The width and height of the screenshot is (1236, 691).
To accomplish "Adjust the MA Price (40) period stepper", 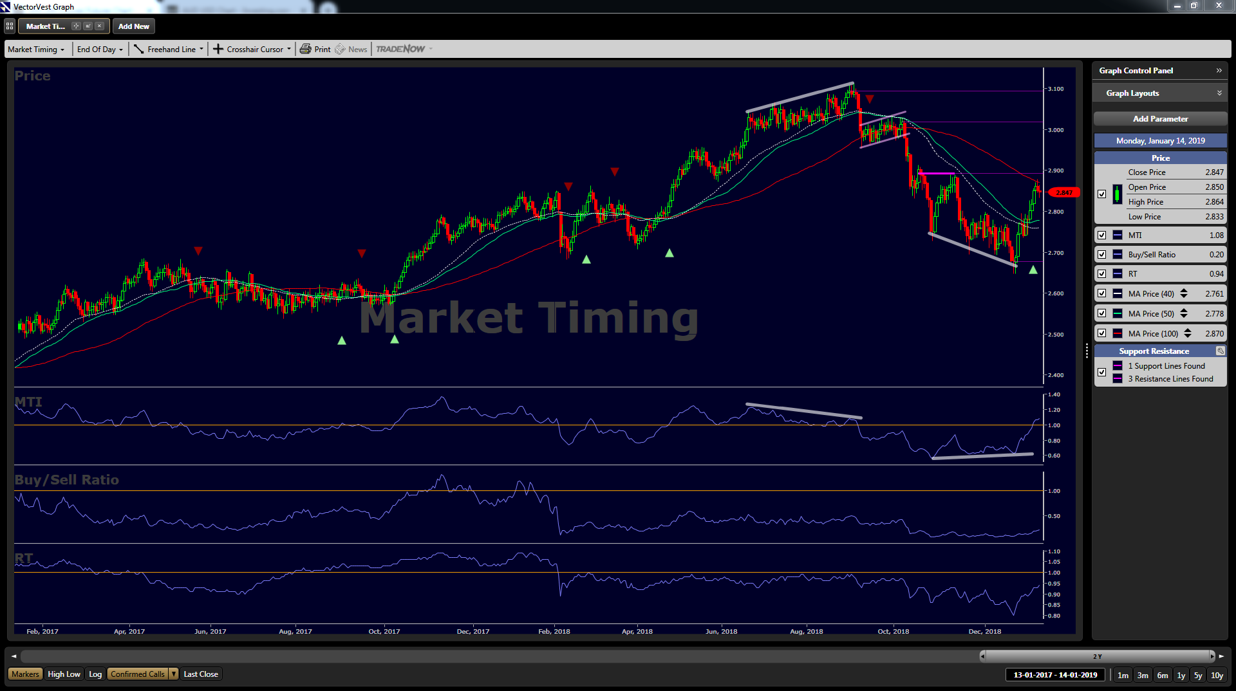I will pyautogui.click(x=1183, y=294).
